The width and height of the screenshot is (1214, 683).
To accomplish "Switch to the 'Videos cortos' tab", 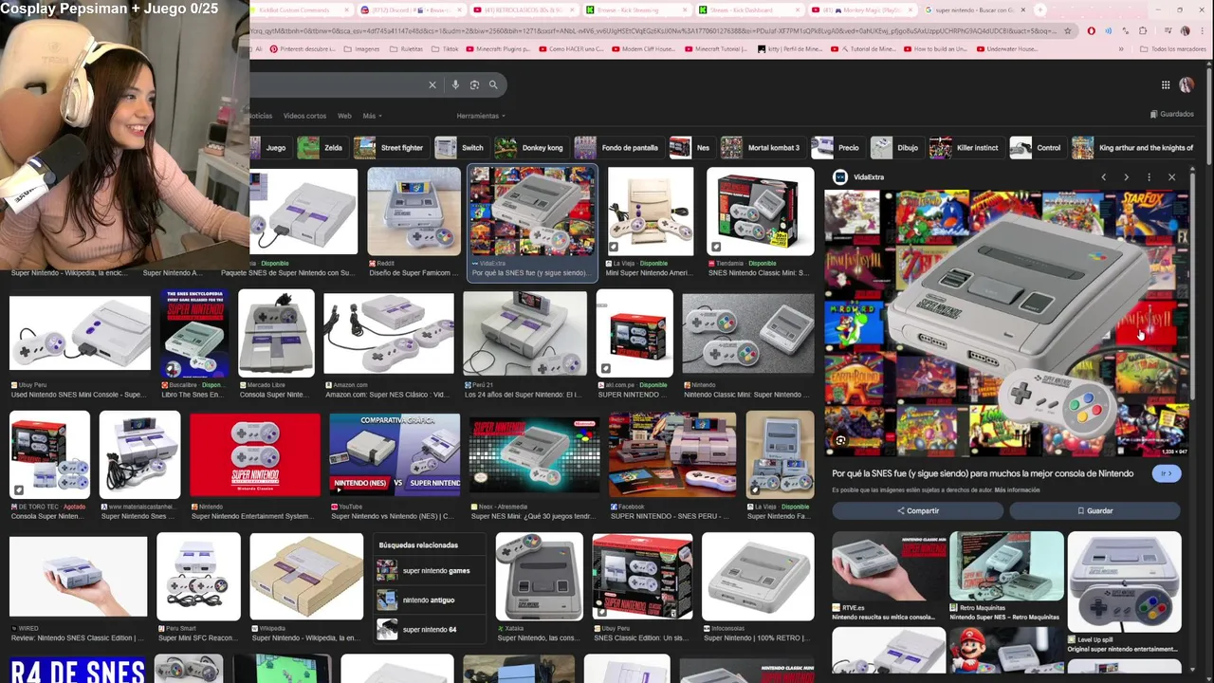I will click(304, 116).
